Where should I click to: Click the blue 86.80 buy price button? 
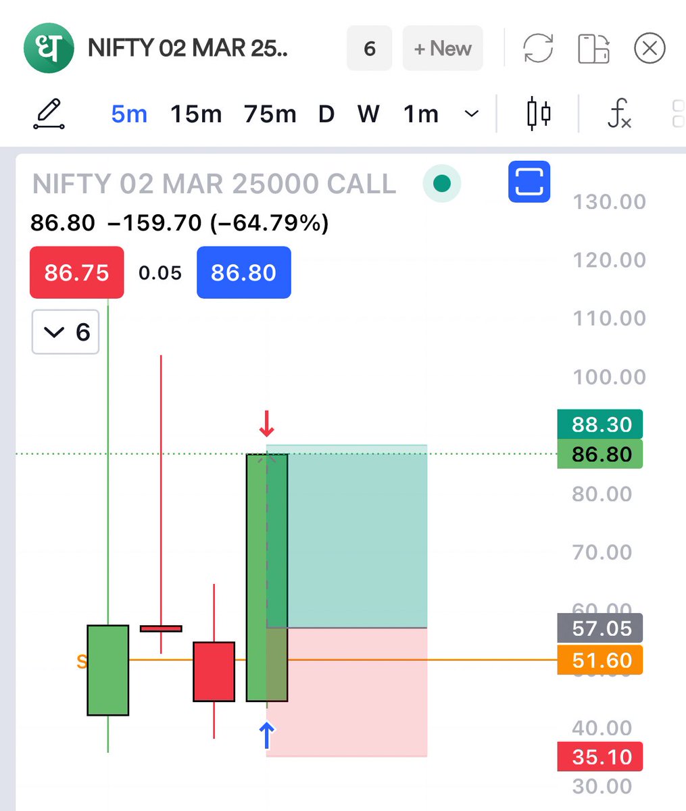[x=243, y=273]
